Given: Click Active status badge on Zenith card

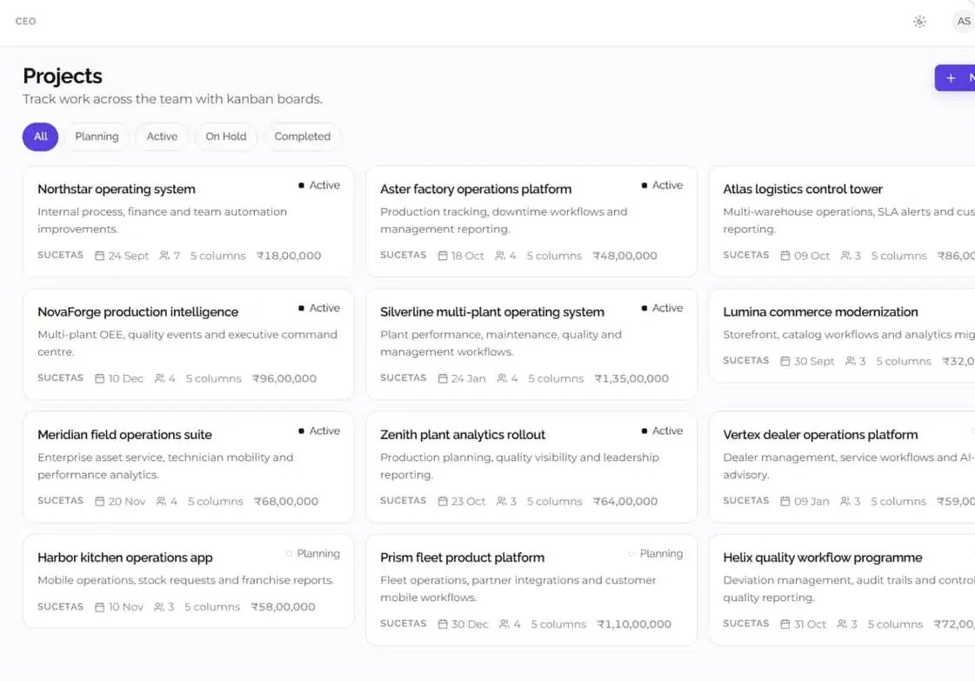Looking at the screenshot, I should 662,431.
